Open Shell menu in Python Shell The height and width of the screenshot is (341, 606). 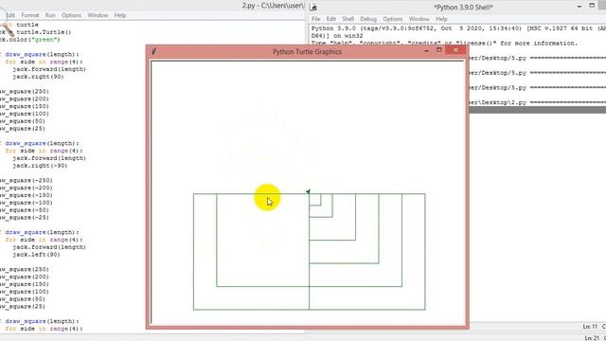tap(348, 19)
